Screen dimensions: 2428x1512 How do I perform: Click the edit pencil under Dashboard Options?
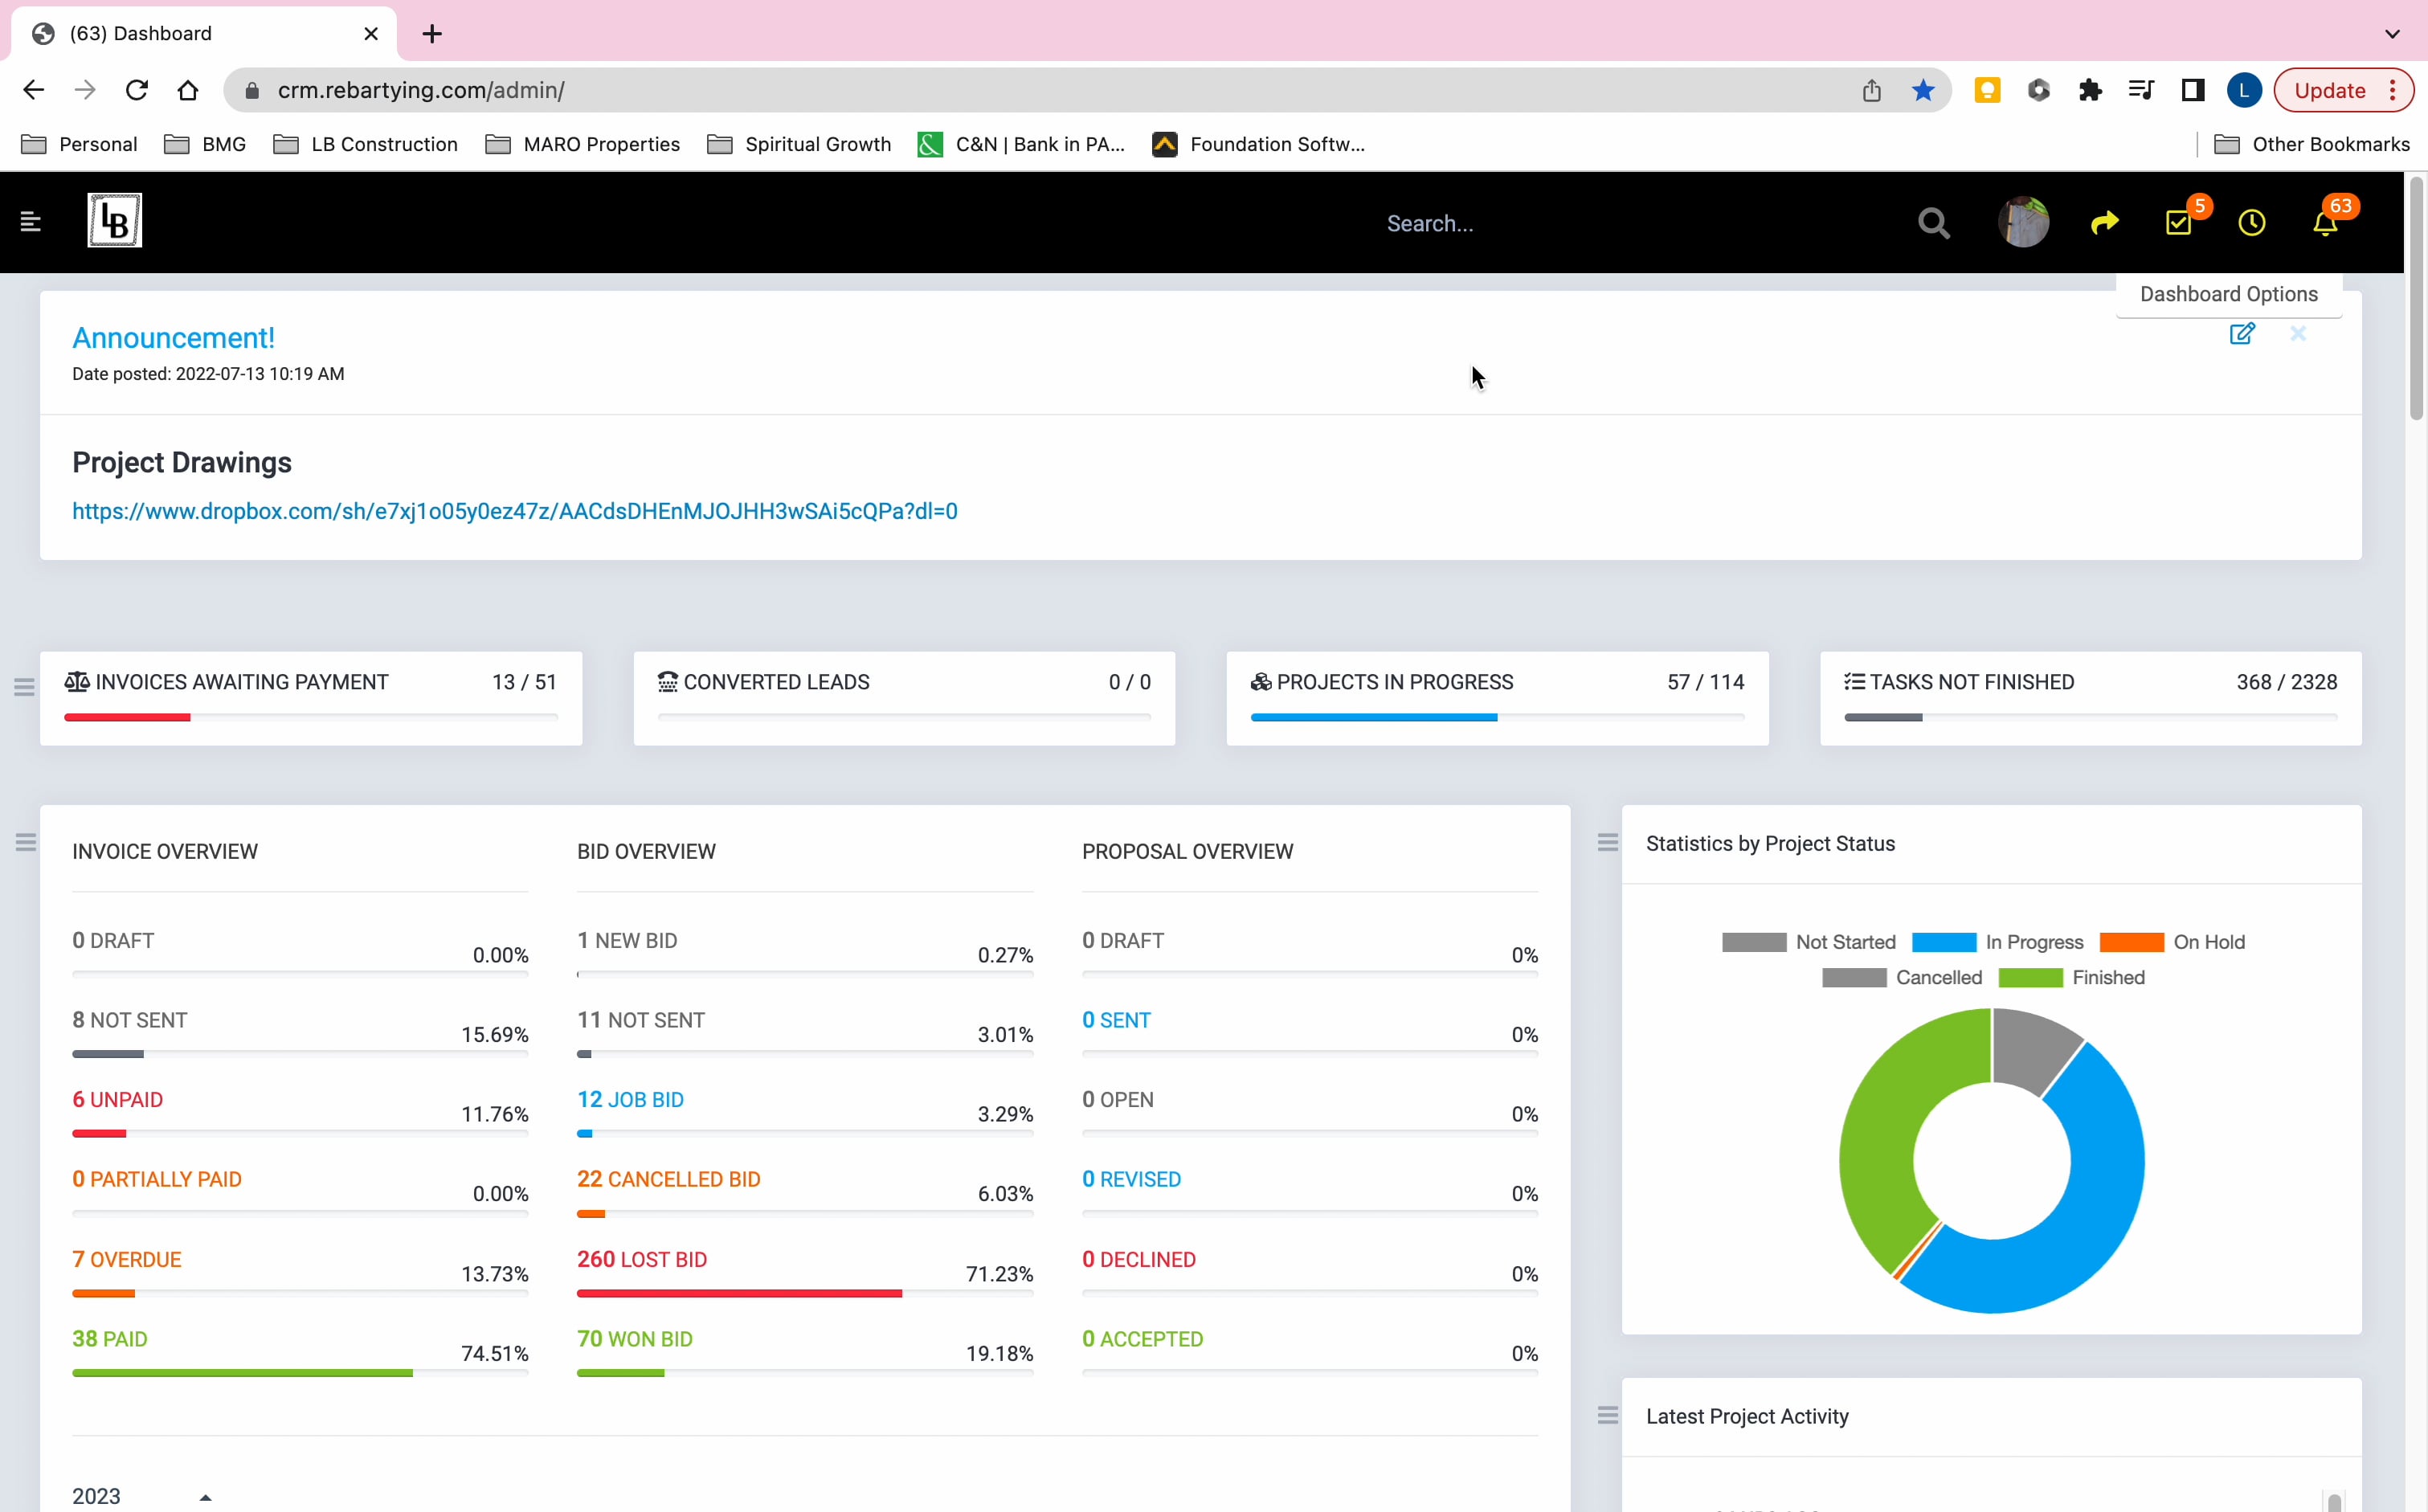tap(2241, 334)
